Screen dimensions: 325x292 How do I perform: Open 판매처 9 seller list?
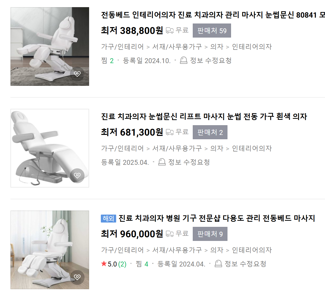pyautogui.click(x=210, y=234)
